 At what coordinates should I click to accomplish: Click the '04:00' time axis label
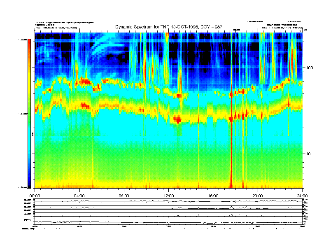(x=79, y=196)
